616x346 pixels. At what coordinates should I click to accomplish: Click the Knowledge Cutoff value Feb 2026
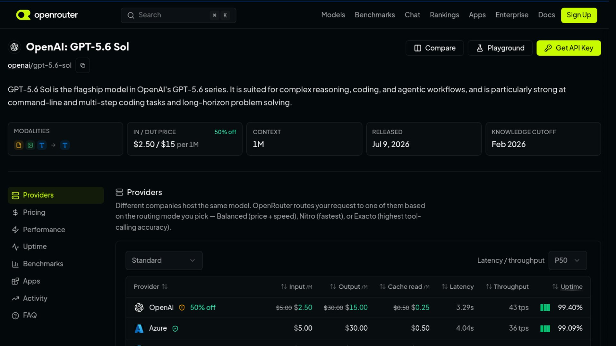click(509, 144)
